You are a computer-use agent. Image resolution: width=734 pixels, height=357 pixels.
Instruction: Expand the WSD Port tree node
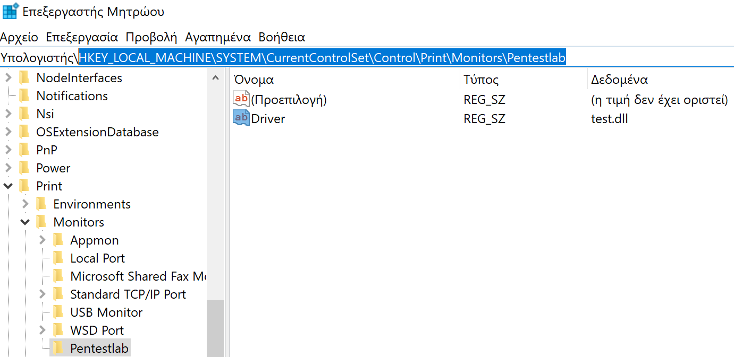pos(42,330)
